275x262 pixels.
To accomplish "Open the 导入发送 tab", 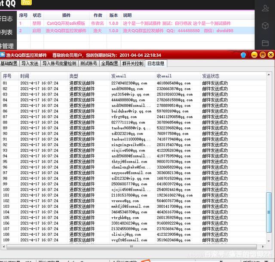I will pyautogui.click(x=30, y=63).
